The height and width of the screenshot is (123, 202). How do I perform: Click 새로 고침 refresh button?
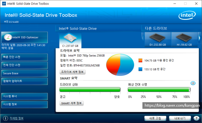point(155,118)
